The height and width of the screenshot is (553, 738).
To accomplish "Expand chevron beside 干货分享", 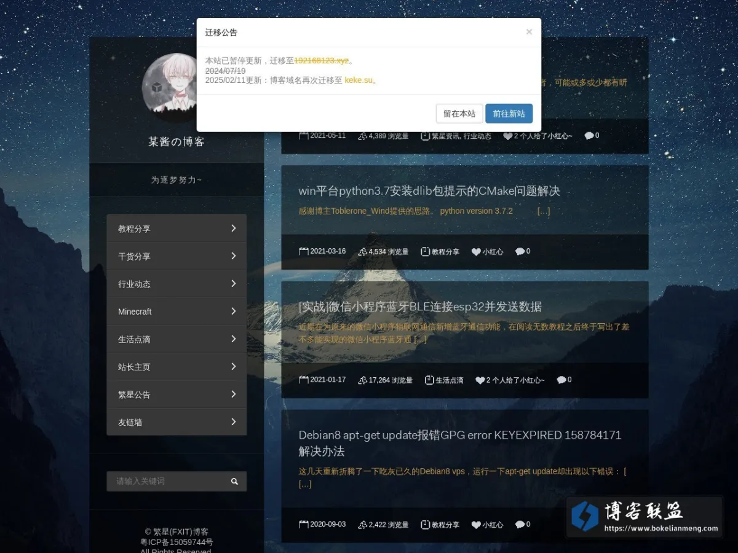I will (234, 256).
